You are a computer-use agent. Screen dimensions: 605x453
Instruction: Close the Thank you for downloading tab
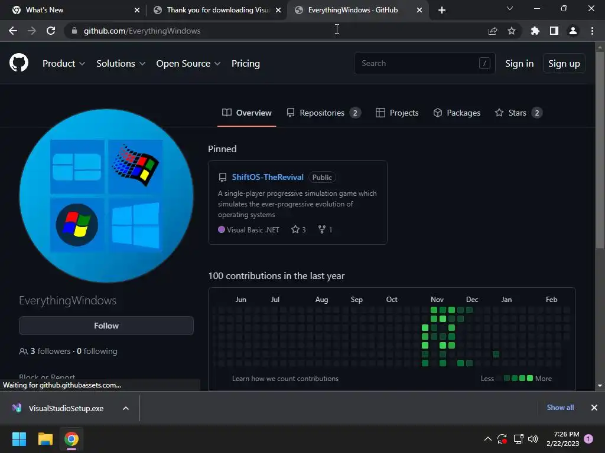coord(278,10)
